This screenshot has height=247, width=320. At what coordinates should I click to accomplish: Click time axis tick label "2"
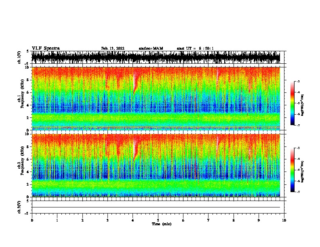tap(82, 220)
